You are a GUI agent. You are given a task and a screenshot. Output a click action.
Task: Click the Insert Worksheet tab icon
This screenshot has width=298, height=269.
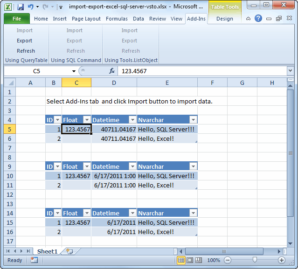pos(69,251)
